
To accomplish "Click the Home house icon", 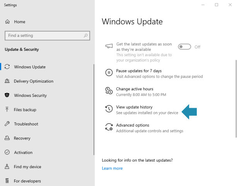I will (7, 22).
